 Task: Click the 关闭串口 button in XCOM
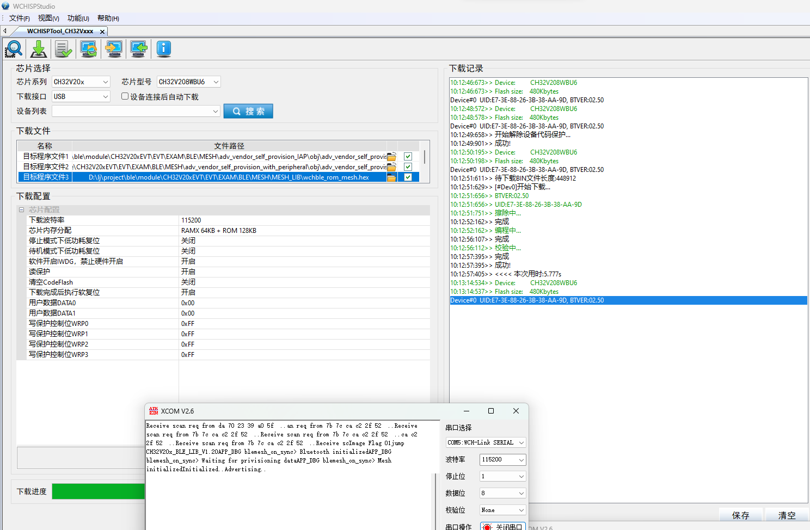tap(503, 527)
